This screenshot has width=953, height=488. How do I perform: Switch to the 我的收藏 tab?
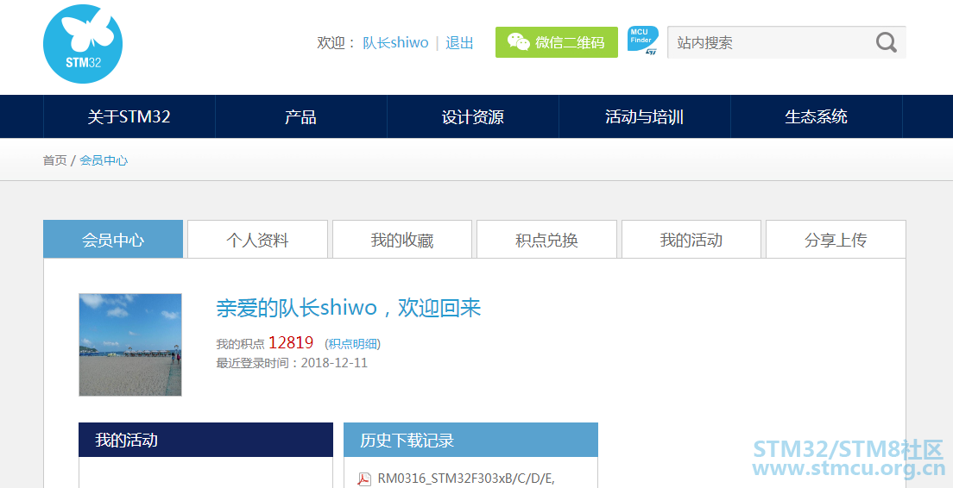click(402, 240)
